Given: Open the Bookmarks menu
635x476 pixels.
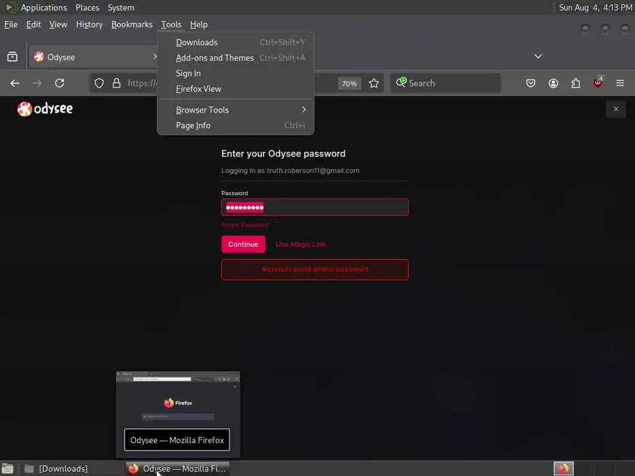Looking at the screenshot, I should coord(132,24).
